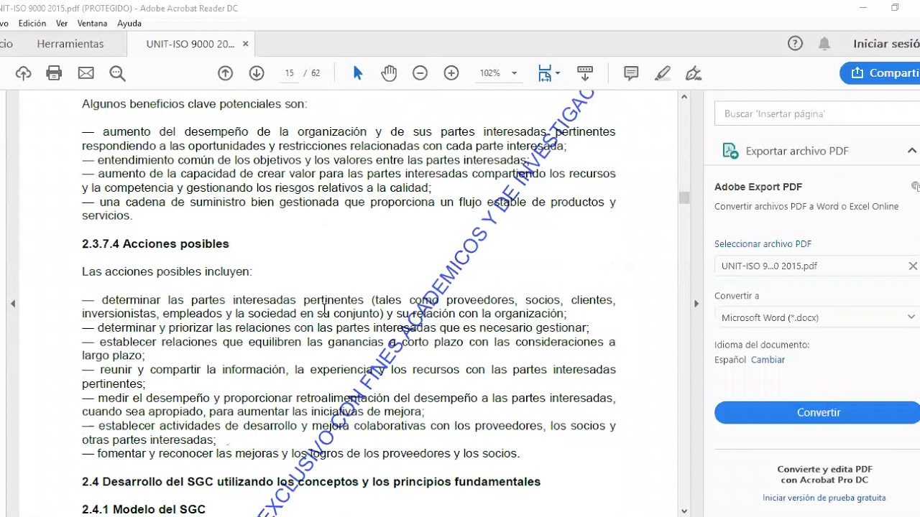920x517 pixels.
Task: Restore down the Acrobat Reader window
Action: click(x=895, y=8)
